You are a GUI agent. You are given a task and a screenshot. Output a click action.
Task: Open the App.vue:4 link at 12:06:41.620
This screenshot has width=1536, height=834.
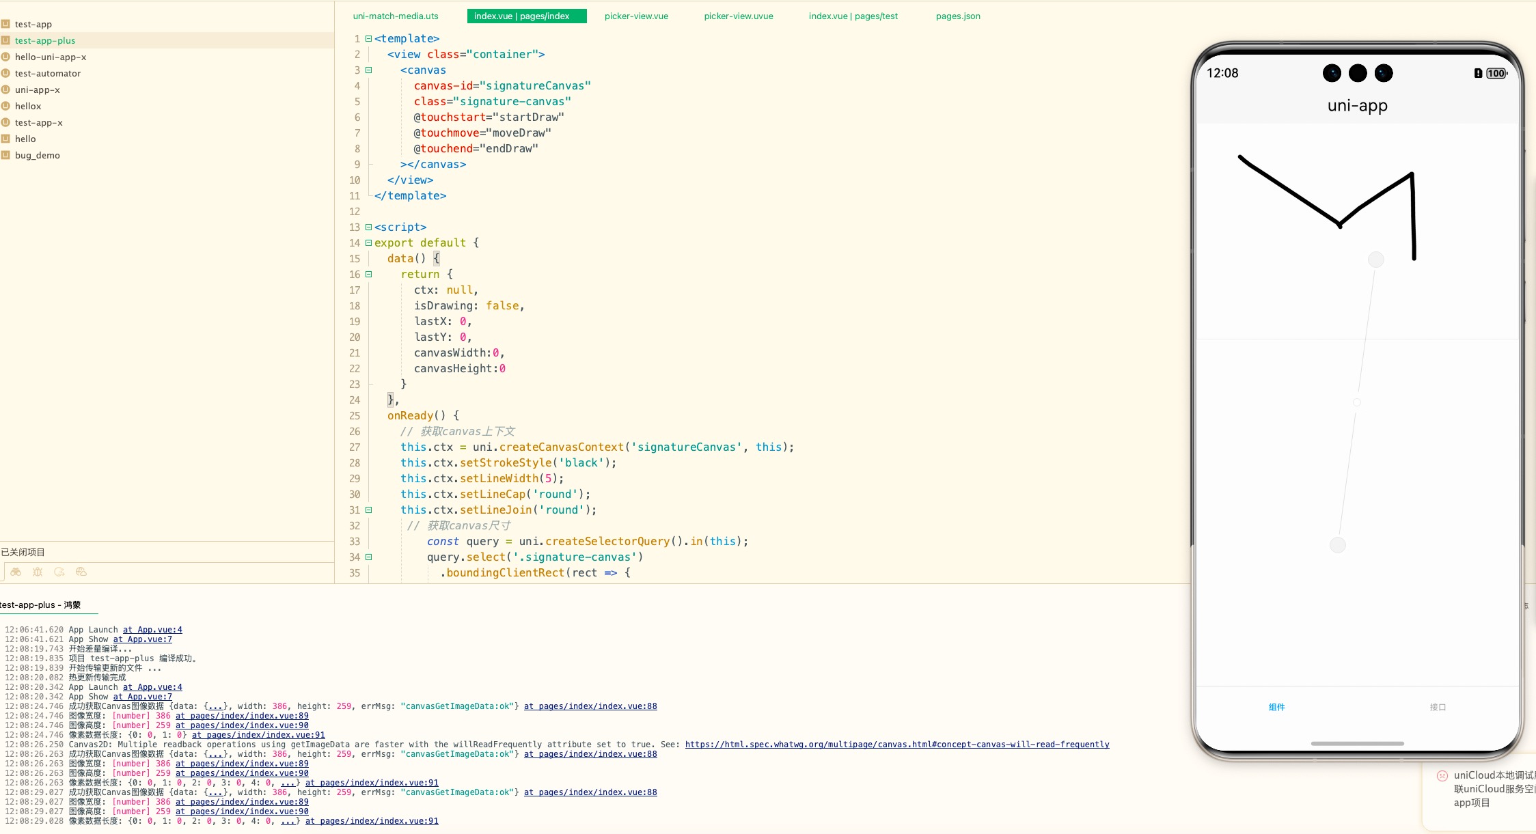(x=152, y=630)
